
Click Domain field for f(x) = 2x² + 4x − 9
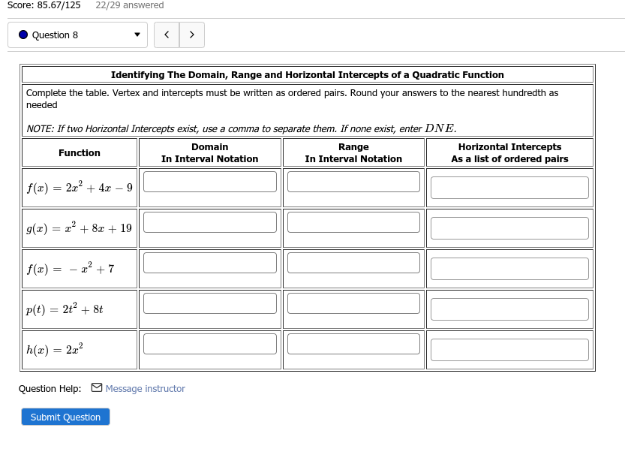point(210,182)
